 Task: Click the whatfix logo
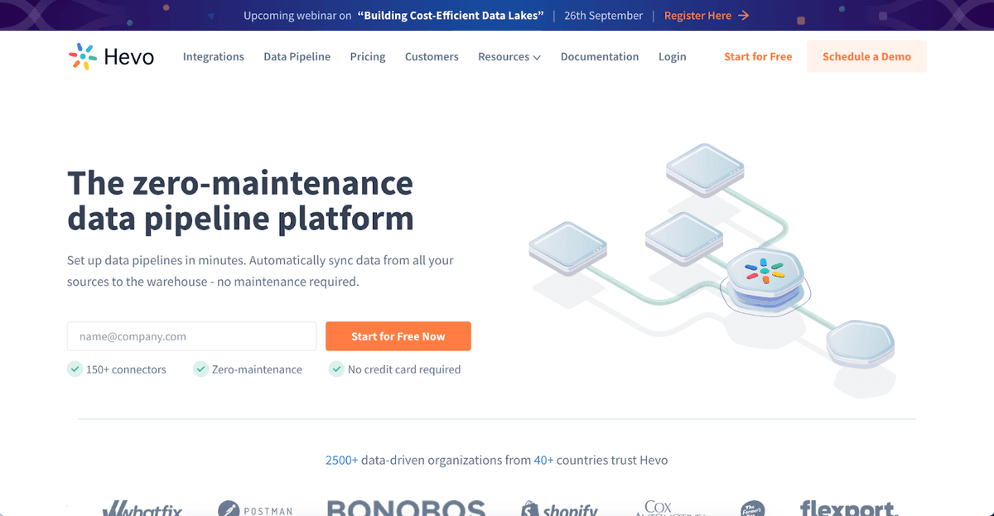click(142, 509)
